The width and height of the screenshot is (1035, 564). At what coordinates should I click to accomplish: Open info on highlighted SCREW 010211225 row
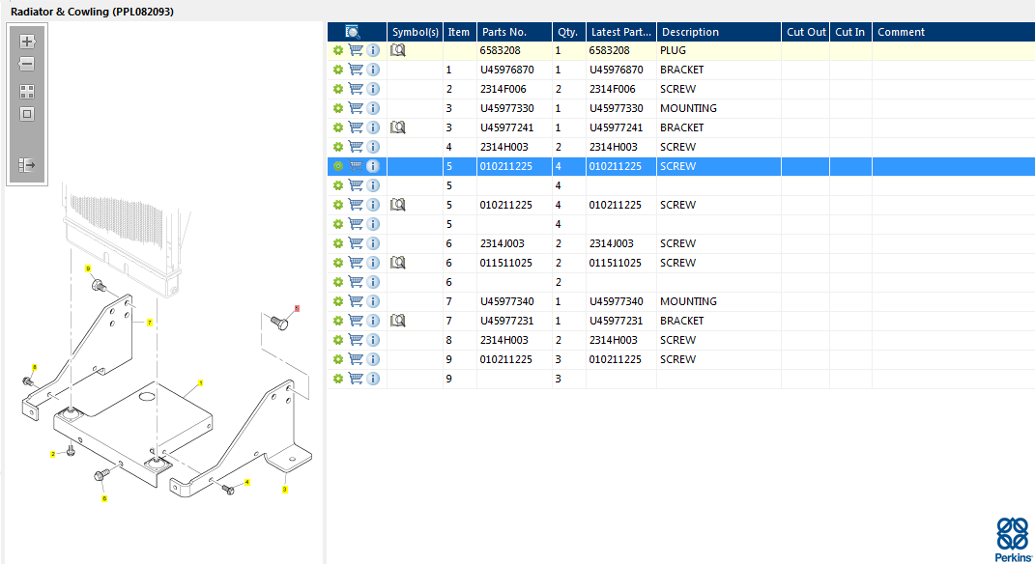pyautogui.click(x=373, y=166)
